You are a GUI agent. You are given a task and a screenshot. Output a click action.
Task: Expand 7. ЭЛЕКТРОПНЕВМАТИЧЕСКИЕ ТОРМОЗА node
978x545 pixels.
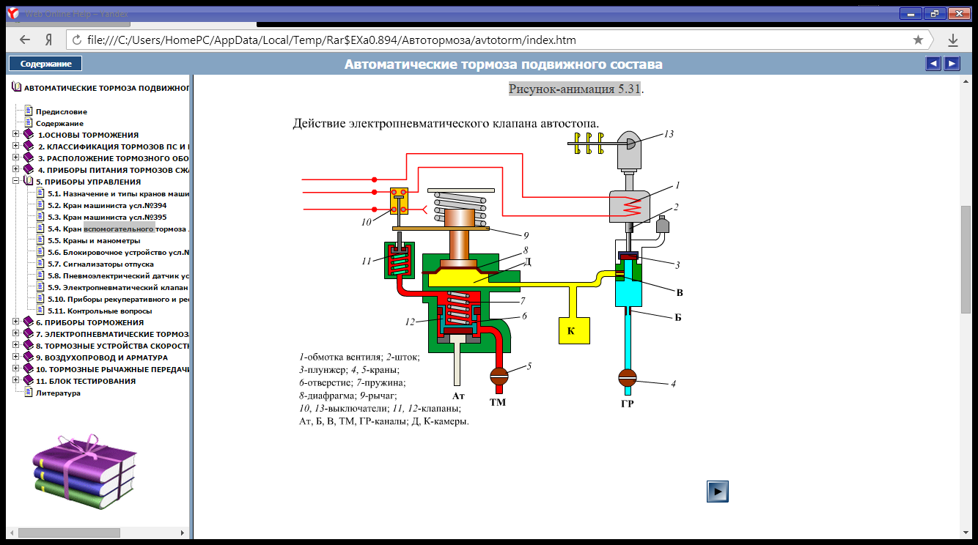point(16,334)
